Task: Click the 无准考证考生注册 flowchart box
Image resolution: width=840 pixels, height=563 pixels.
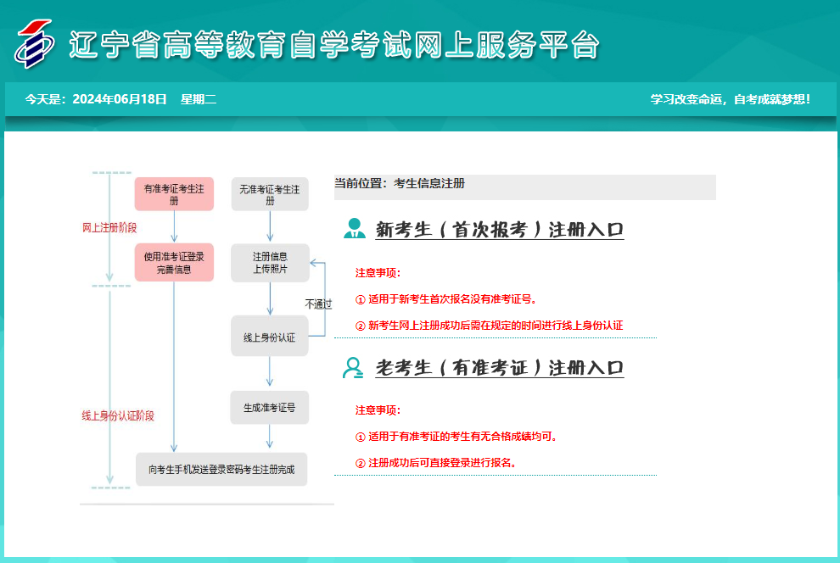Action: click(x=269, y=193)
